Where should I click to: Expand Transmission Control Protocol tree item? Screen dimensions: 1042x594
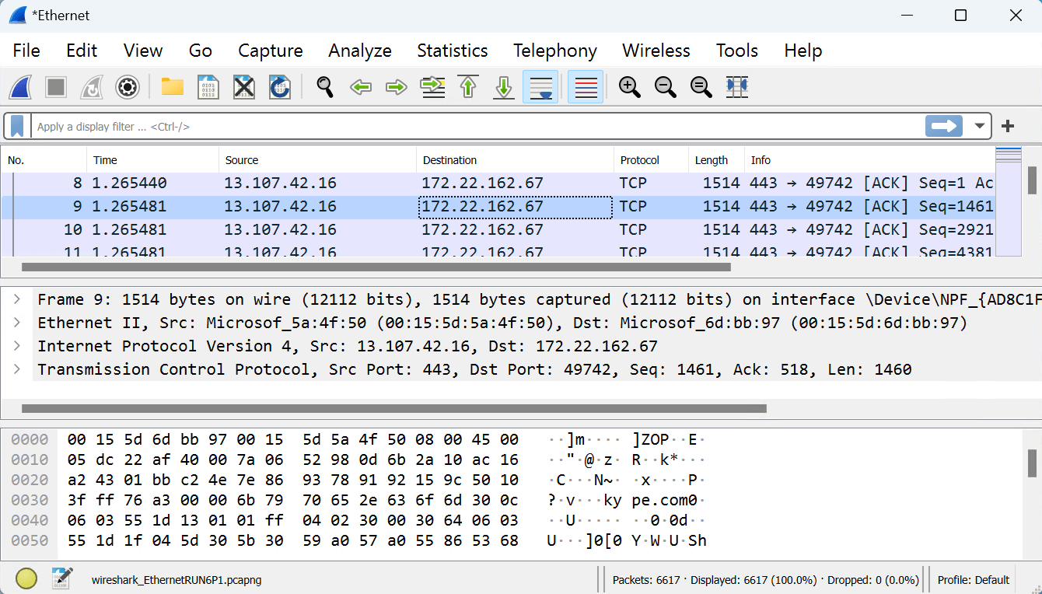(17, 369)
